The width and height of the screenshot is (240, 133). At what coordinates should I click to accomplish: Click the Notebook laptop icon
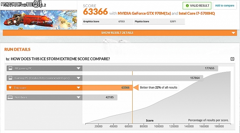click(x=10, y=98)
